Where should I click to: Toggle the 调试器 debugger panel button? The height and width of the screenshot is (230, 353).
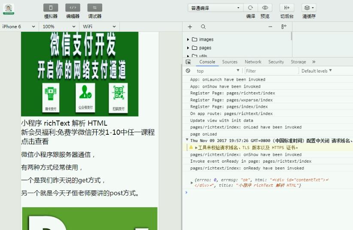click(x=95, y=8)
